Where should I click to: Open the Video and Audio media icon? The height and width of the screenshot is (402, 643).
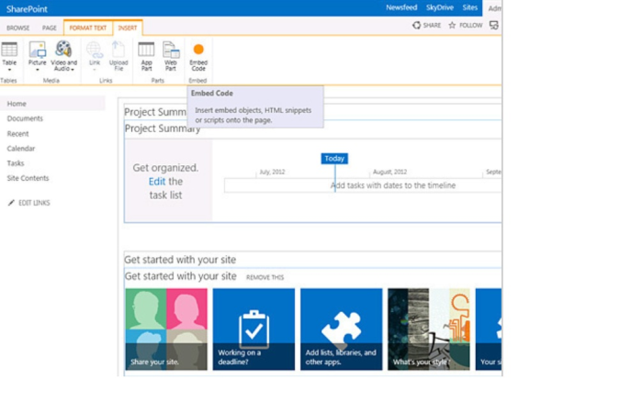coord(63,50)
